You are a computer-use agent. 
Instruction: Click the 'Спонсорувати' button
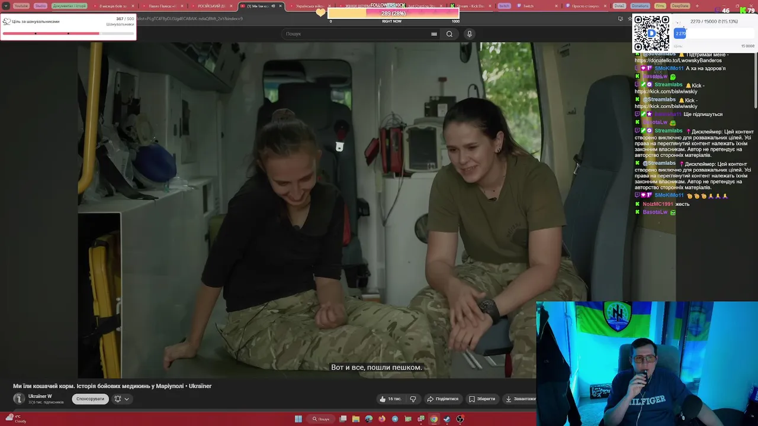point(90,399)
